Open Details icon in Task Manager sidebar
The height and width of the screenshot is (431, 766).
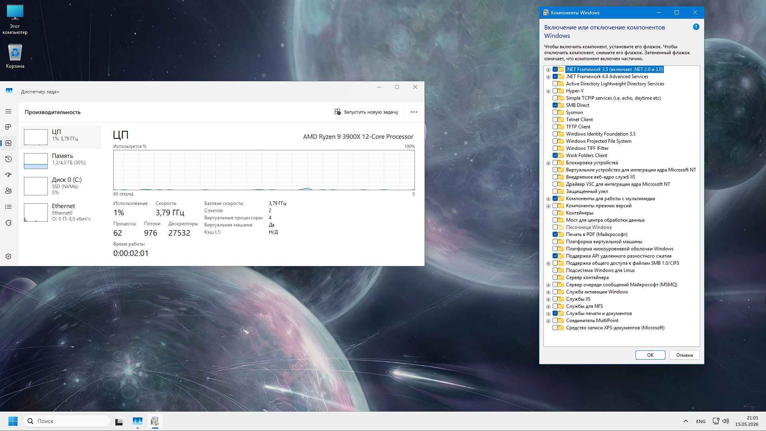(x=8, y=207)
